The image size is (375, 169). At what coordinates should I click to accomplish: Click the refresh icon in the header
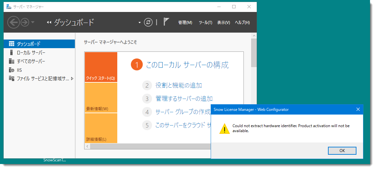point(148,22)
